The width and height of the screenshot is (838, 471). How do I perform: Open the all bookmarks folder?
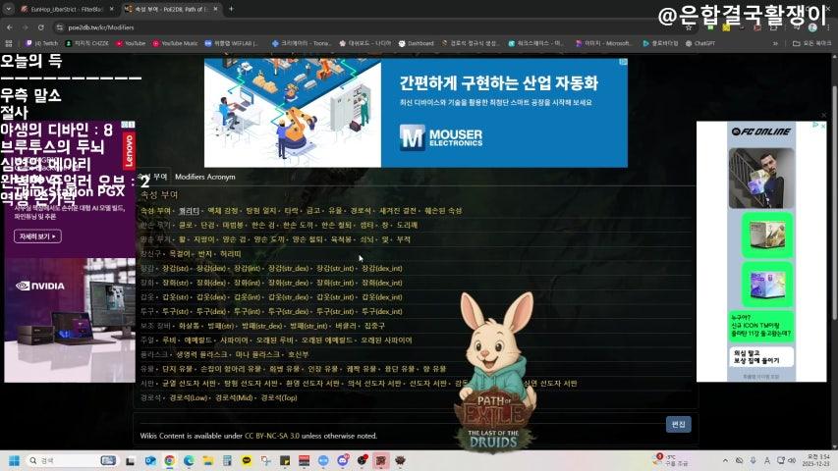coord(811,43)
